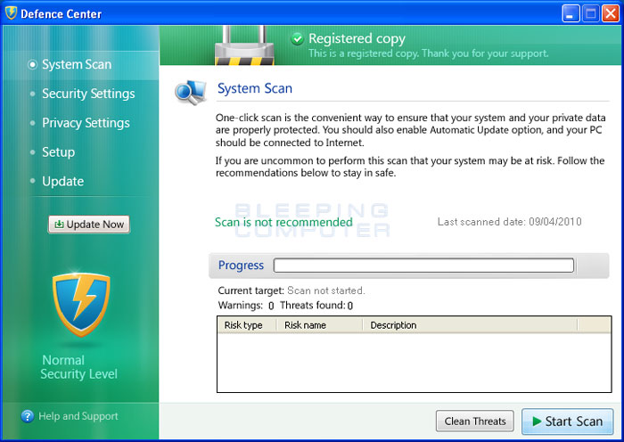Image resolution: width=624 pixels, height=442 pixels.
Task: Click the Update Now button
Action: click(89, 225)
